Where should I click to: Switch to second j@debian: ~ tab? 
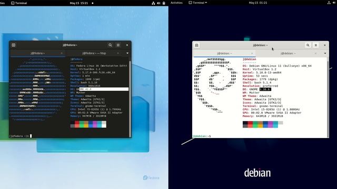[x=288, y=54]
